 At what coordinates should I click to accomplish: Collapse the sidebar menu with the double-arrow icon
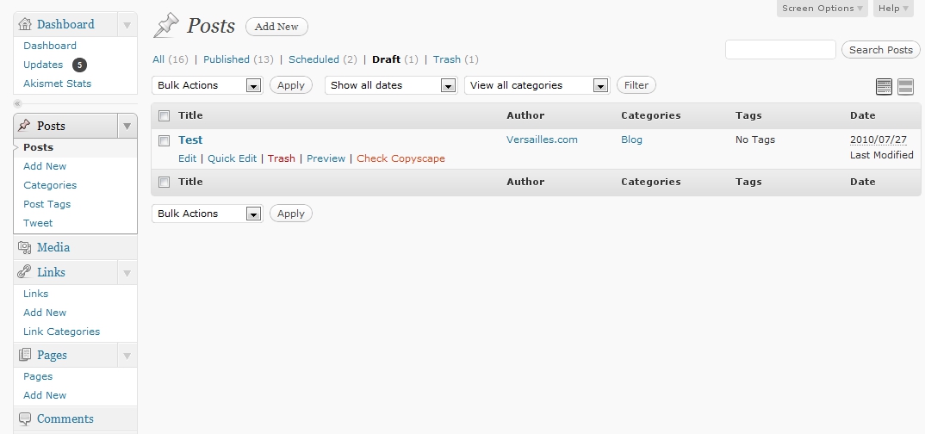pyautogui.click(x=18, y=104)
